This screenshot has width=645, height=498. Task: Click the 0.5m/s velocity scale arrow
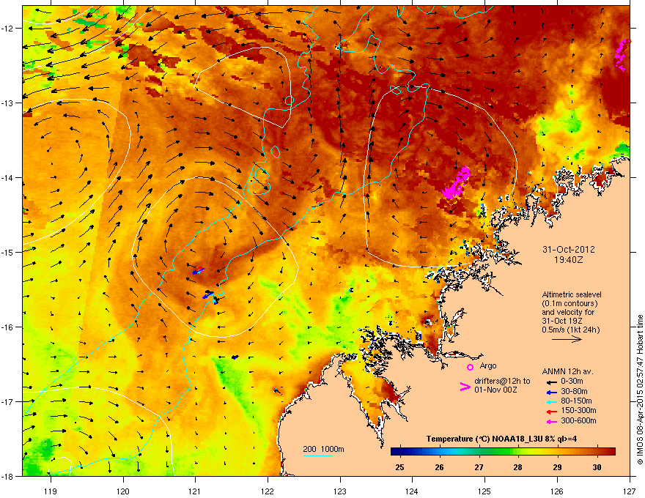[x=567, y=339]
